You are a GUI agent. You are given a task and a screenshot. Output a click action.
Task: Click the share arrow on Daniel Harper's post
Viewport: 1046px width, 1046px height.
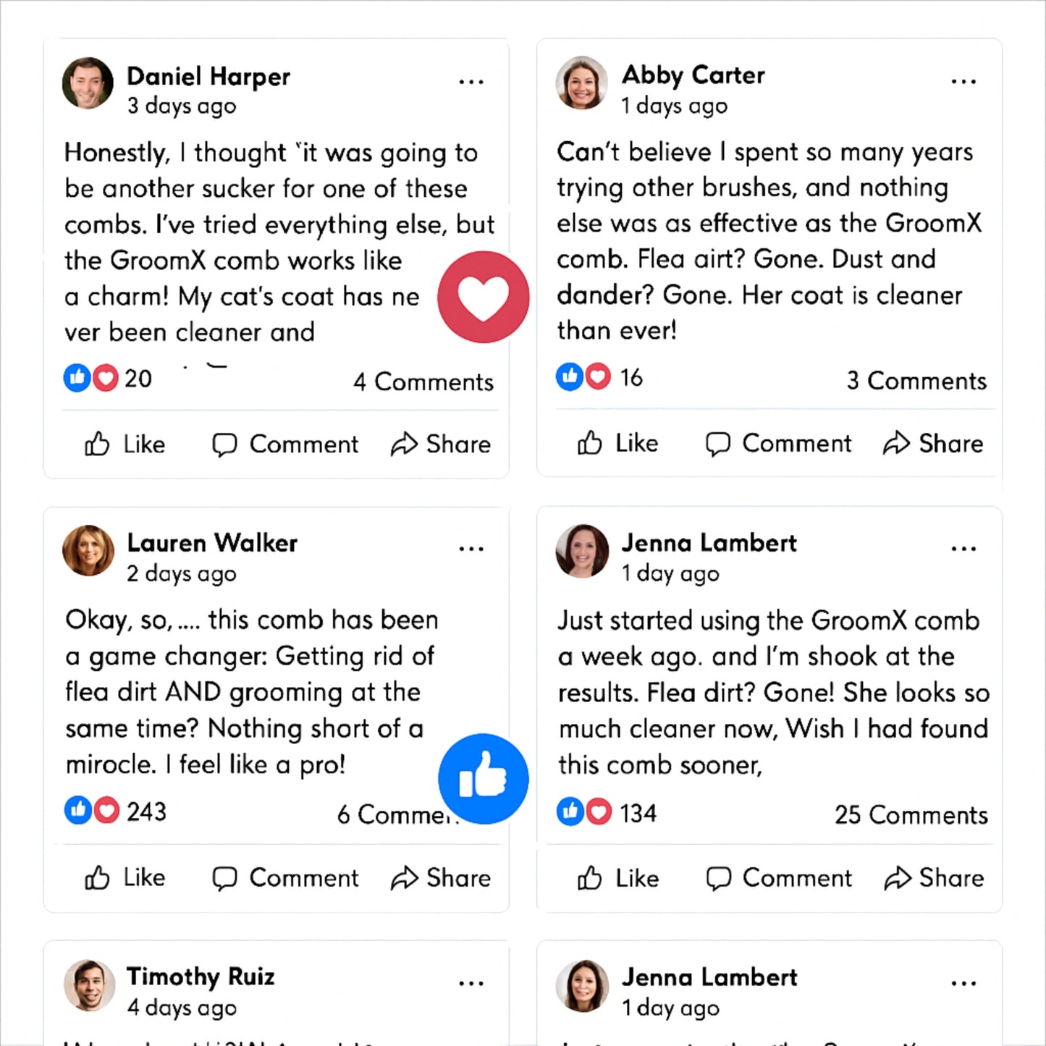pyautogui.click(x=404, y=444)
